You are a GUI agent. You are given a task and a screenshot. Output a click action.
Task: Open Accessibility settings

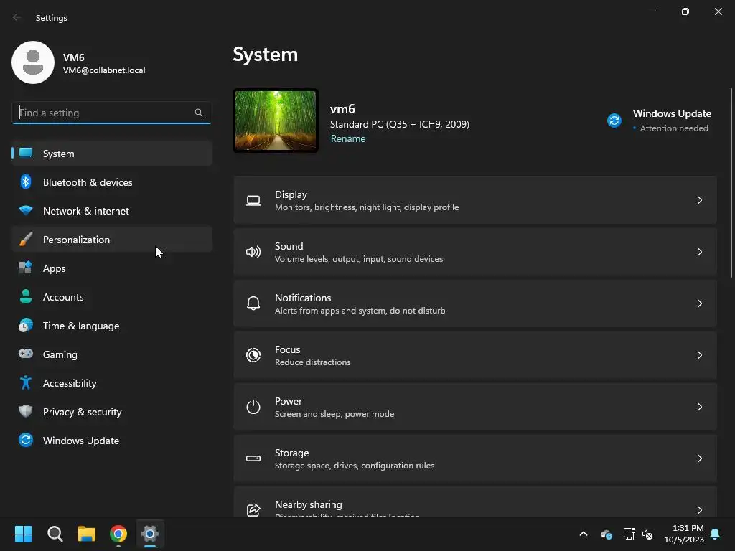tap(112, 383)
